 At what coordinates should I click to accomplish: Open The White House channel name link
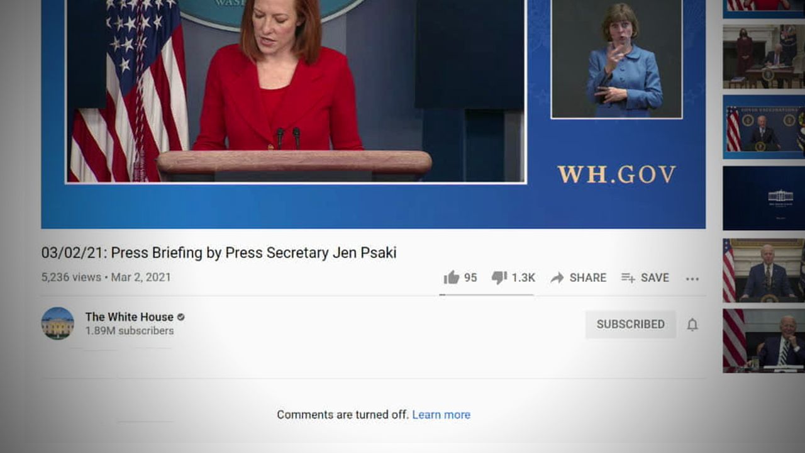130,317
